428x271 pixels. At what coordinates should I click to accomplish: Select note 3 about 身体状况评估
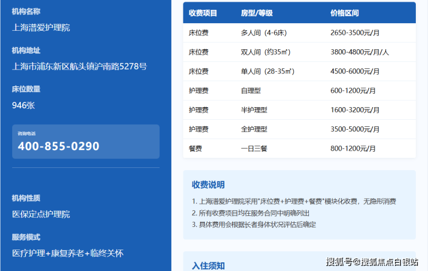pos(254,225)
